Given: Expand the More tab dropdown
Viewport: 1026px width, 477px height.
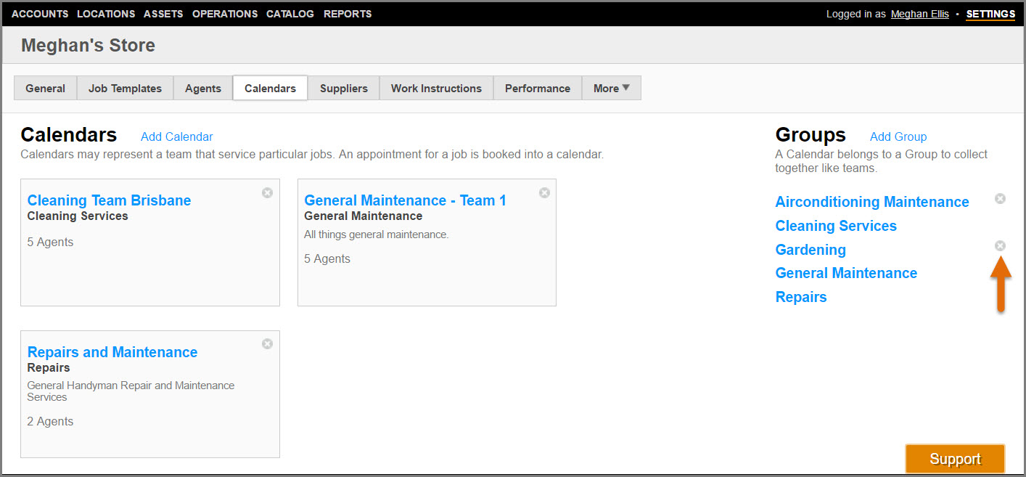Looking at the screenshot, I should [x=611, y=88].
